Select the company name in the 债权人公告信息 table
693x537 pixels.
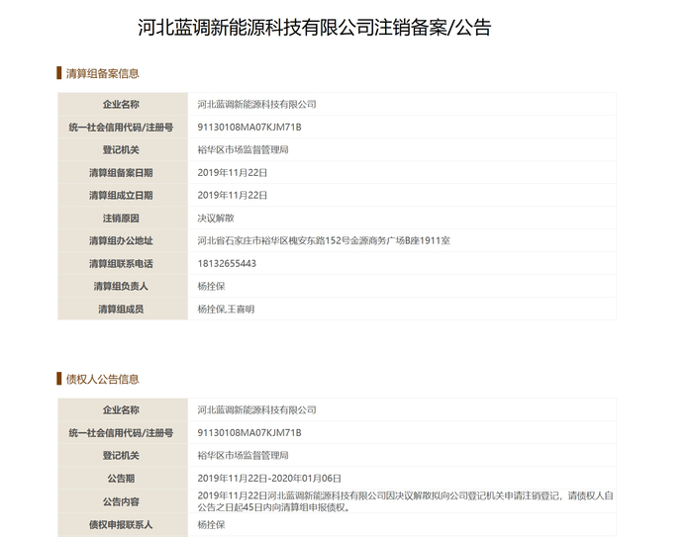[256, 409]
